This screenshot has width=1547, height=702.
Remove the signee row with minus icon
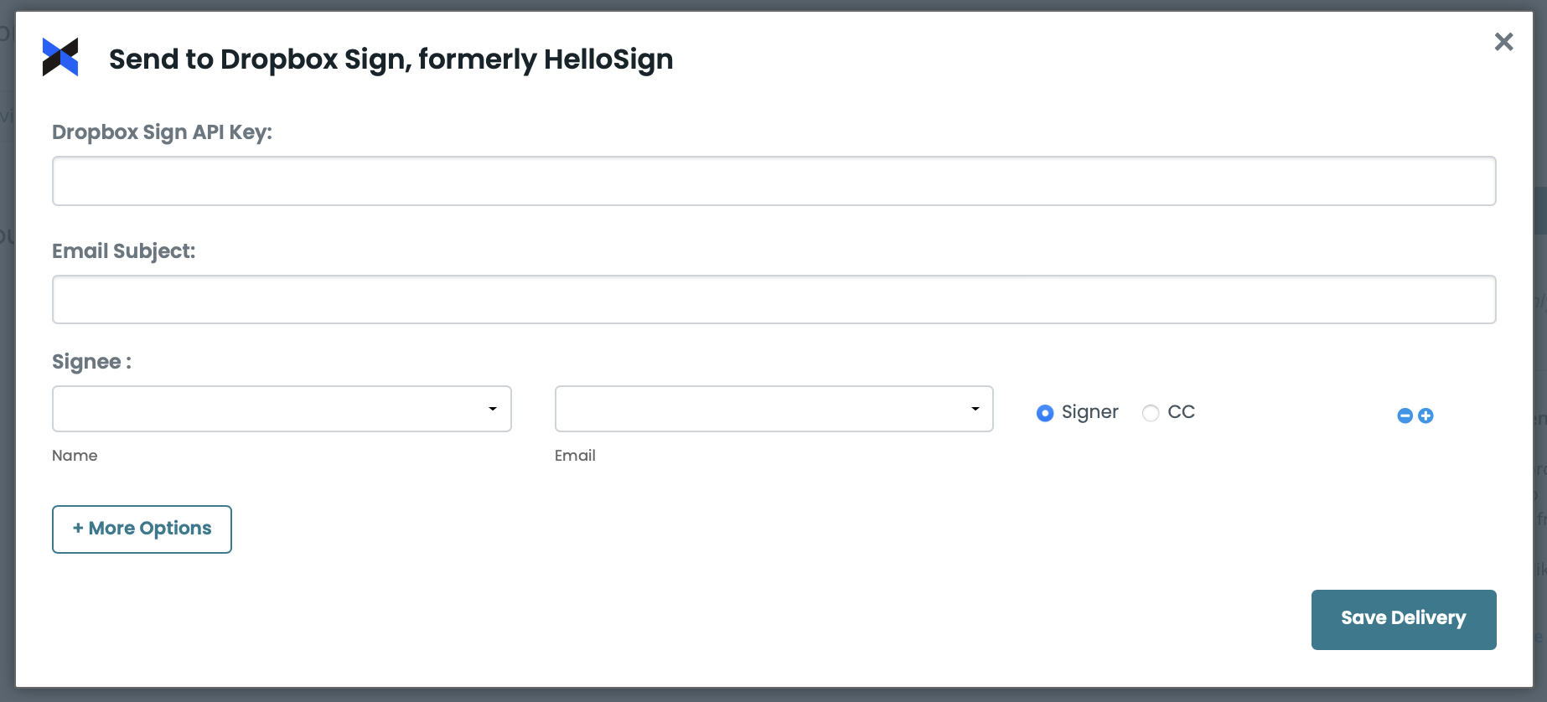(x=1405, y=416)
